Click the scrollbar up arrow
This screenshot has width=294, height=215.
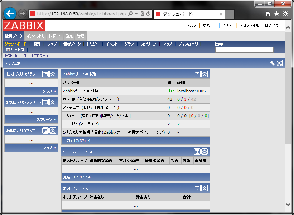click(x=288, y=28)
